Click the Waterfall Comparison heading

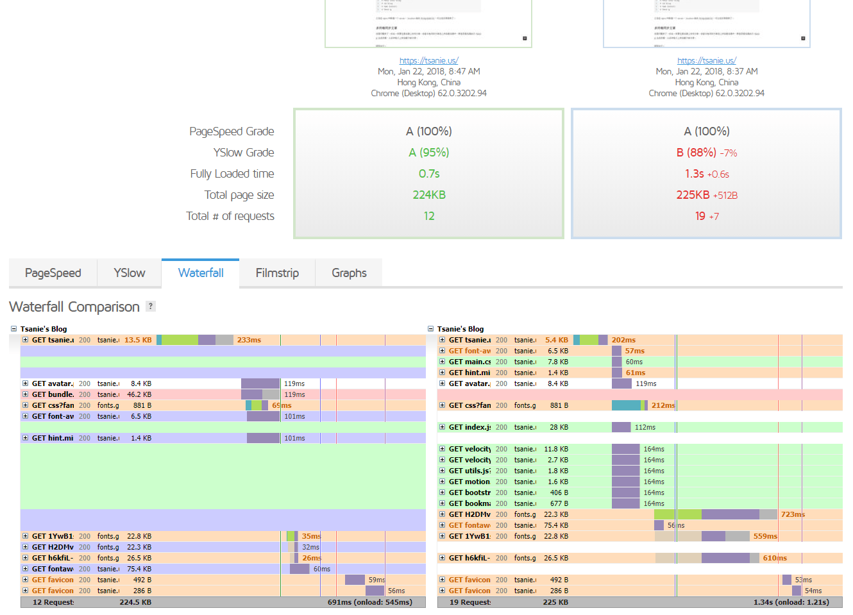coord(74,307)
